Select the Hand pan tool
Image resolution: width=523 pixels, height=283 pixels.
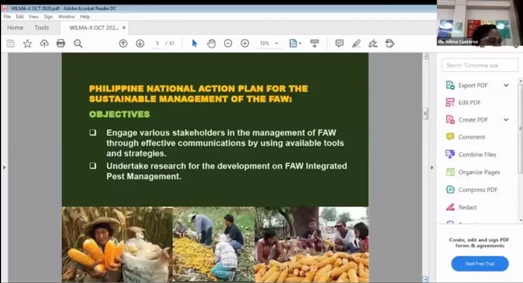coord(211,44)
